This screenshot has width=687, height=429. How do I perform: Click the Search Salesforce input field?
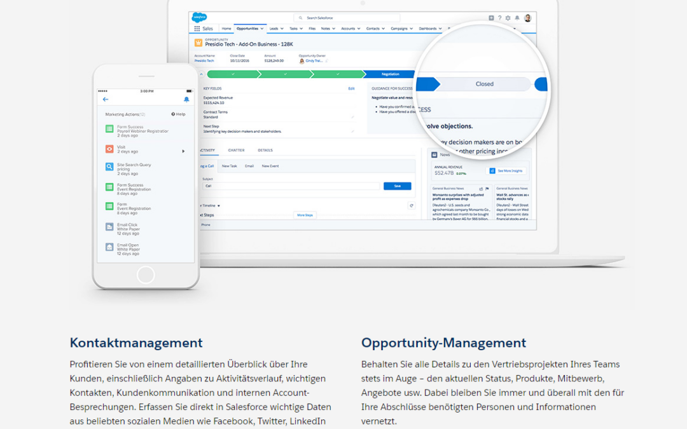click(347, 18)
